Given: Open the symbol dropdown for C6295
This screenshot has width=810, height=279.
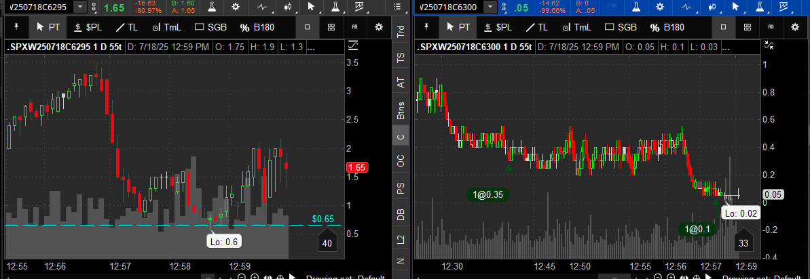Looking at the screenshot, I should pos(81,7).
